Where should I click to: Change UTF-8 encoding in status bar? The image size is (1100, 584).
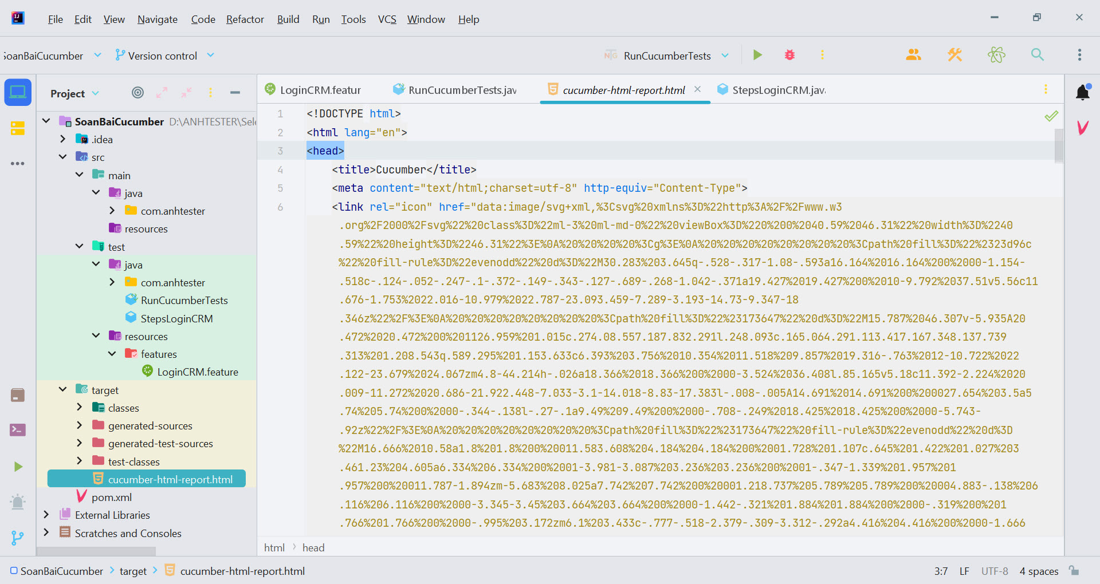[995, 571]
